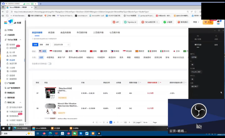Select the 日榜 period option
Image resolution: width=225 pixels, height=138 pixels.
[35, 45]
